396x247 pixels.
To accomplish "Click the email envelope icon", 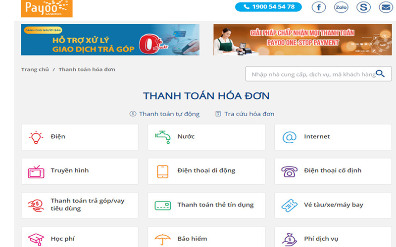I will pos(386,7).
